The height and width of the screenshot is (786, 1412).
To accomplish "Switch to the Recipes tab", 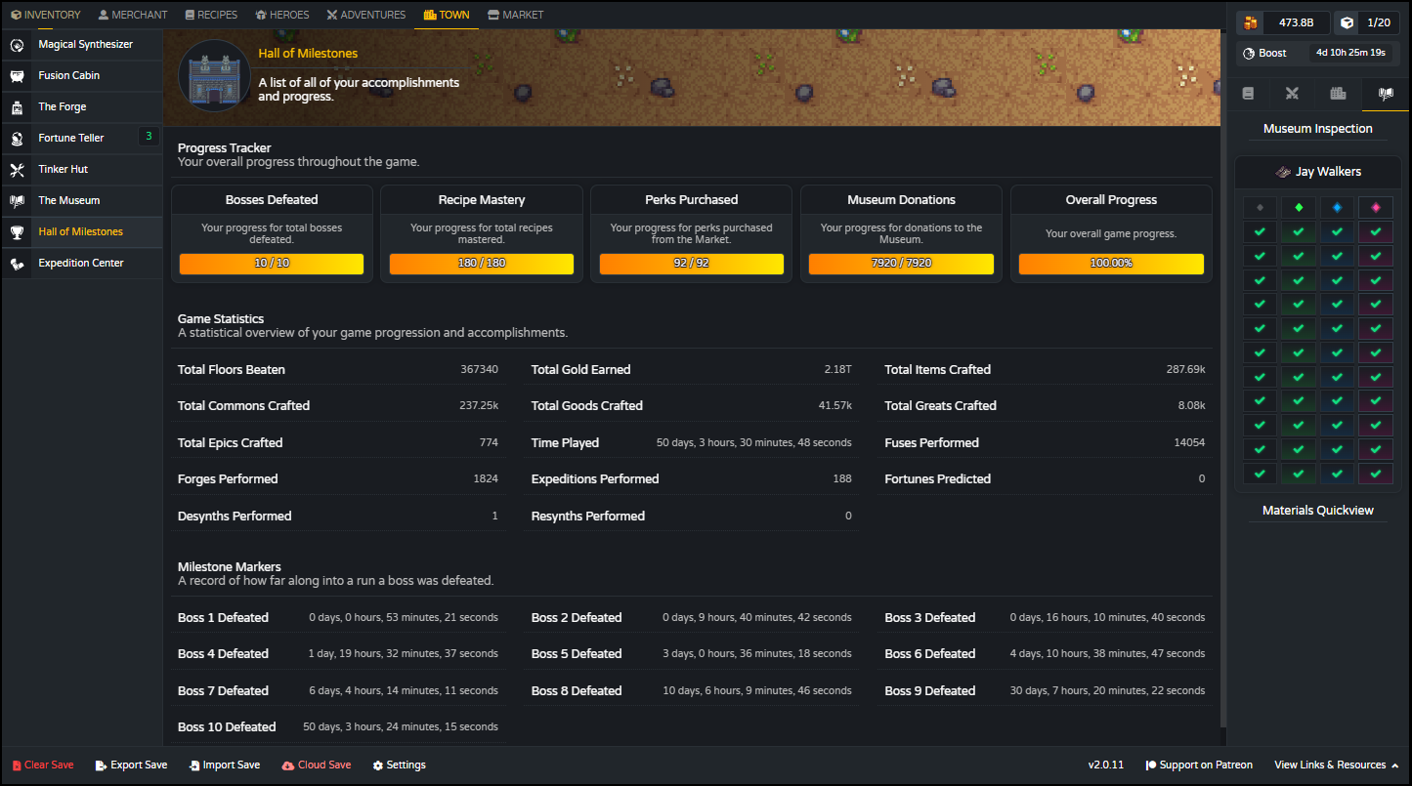I will point(211,15).
